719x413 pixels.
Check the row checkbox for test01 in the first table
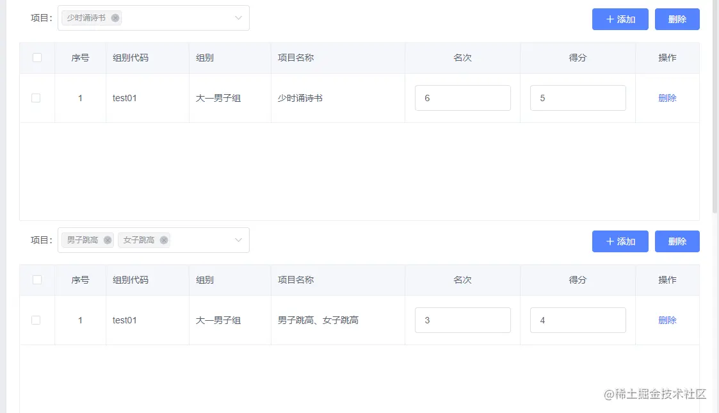[x=36, y=98]
